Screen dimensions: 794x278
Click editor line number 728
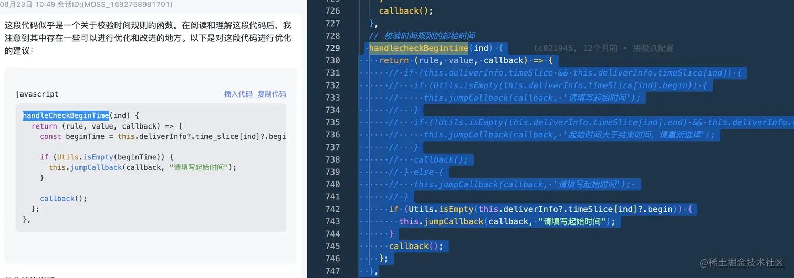[333, 36]
